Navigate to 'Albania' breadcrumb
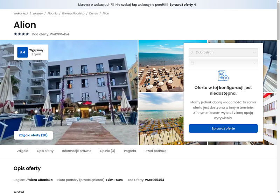 pyautogui.click(x=52, y=13)
